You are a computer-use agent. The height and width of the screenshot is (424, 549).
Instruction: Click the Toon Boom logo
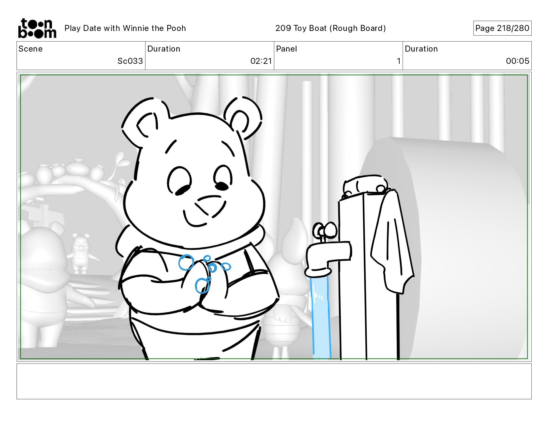tap(37, 28)
